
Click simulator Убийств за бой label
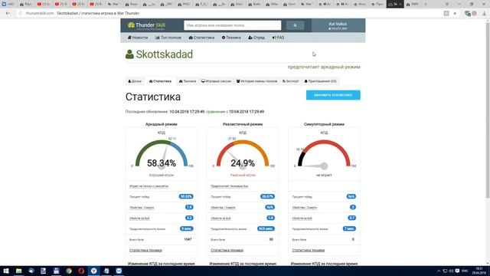tap(302, 218)
